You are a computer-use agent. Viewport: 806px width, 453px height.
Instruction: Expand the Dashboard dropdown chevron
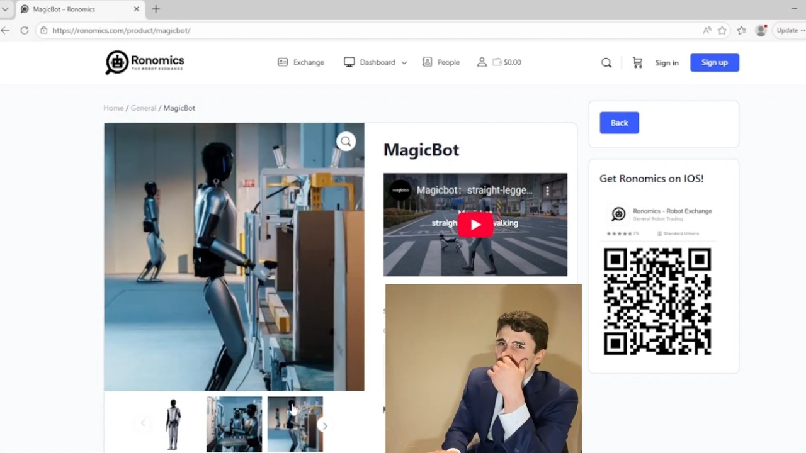404,63
